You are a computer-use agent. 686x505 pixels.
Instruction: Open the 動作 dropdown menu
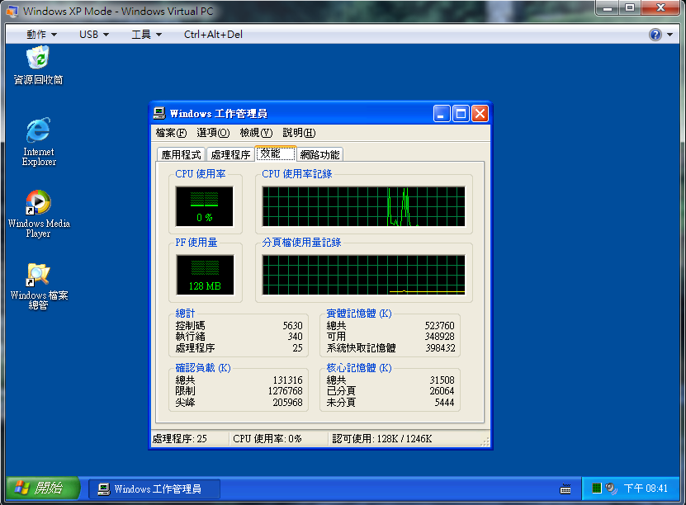(41, 34)
